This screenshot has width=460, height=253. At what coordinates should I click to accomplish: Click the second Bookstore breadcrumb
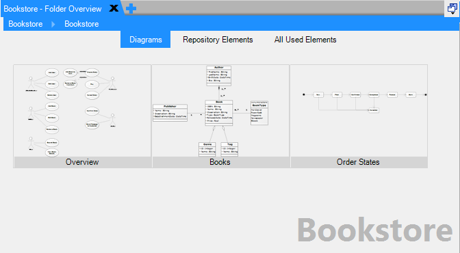point(81,24)
